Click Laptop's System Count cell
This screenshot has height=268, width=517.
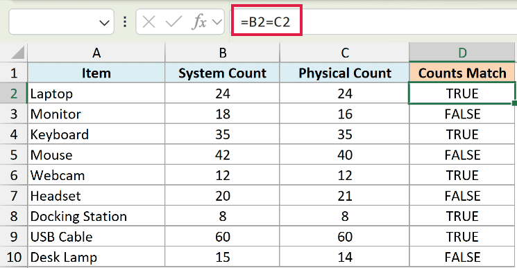[222, 93]
